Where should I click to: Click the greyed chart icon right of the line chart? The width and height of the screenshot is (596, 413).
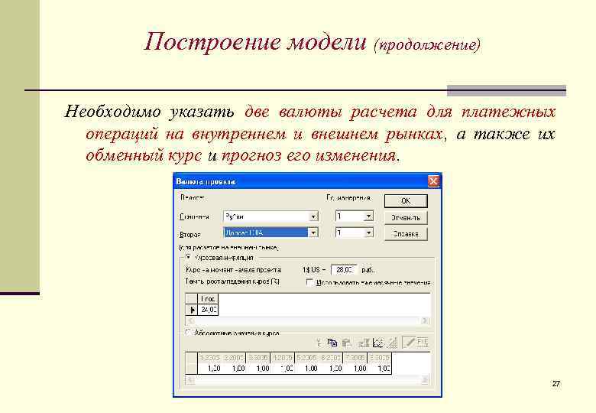click(x=392, y=343)
